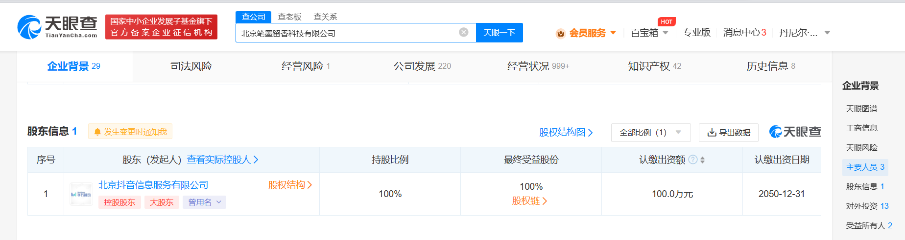
Task: Go to 天眼风险 in the sidebar
Action: point(861,148)
